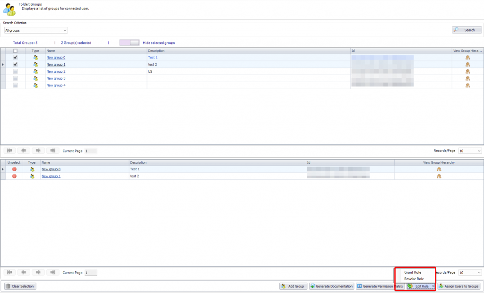Choose Grant Role from the popup menu

pyautogui.click(x=413, y=272)
